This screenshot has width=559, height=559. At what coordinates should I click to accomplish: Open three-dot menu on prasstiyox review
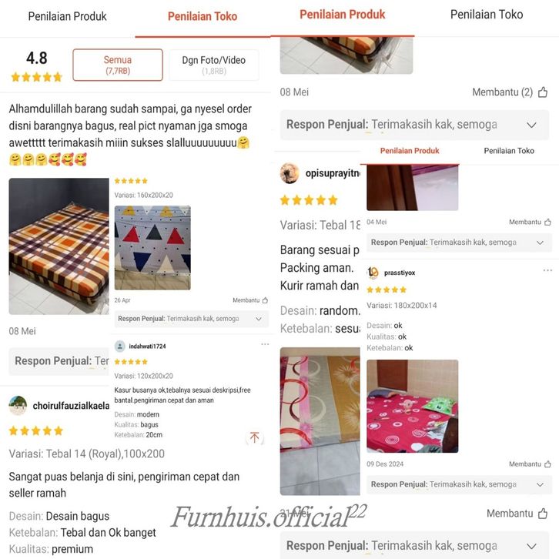tap(547, 270)
